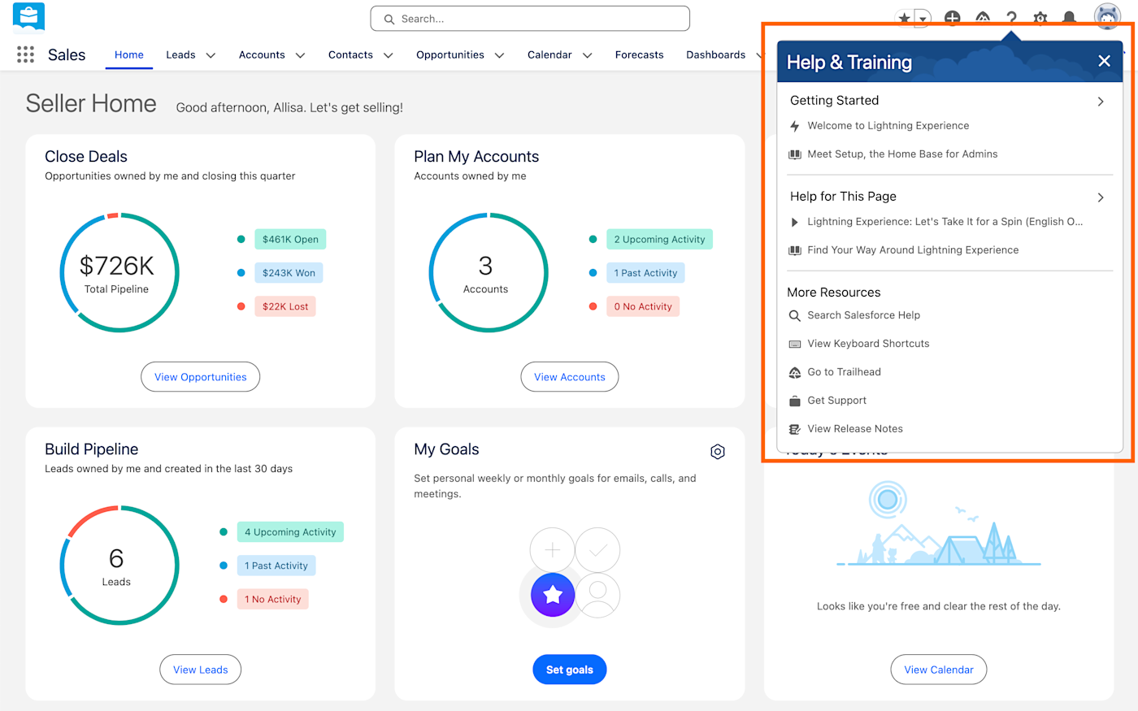Switch to the Opportunities tab

[x=450, y=54]
